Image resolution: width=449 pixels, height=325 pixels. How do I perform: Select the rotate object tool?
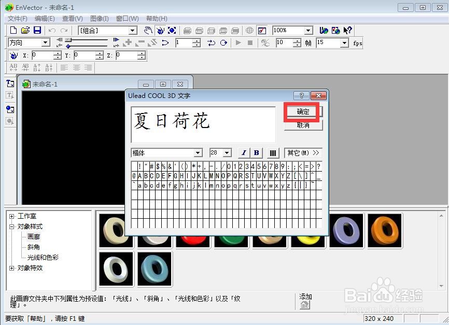(160, 31)
